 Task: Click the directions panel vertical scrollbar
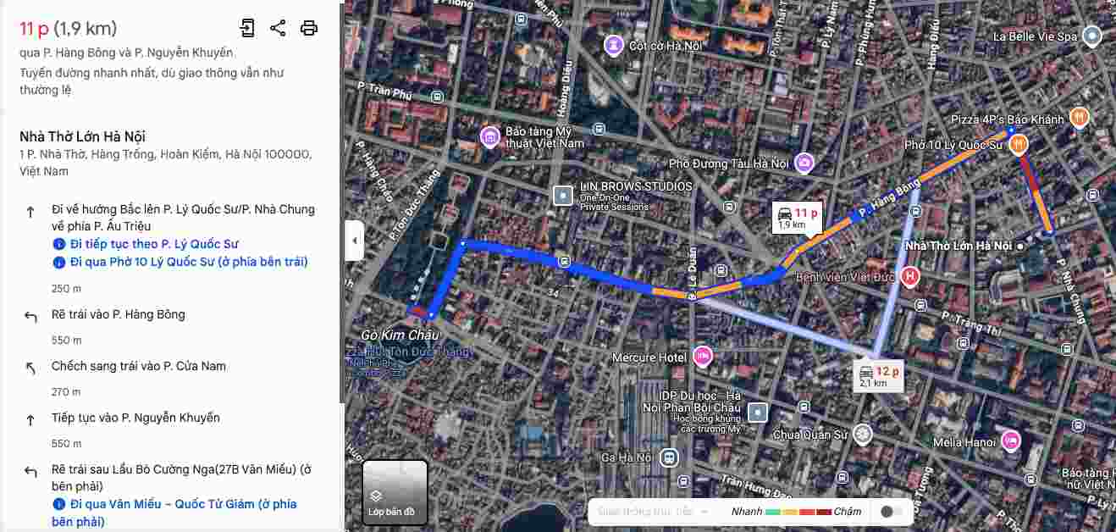342,203
